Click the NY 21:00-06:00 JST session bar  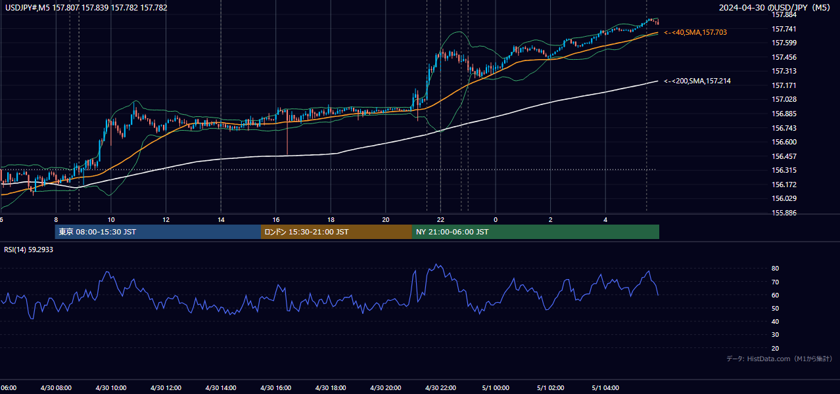coord(536,232)
